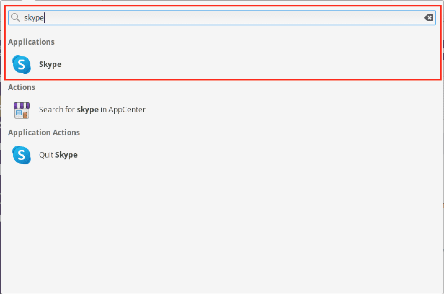The image size is (444, 294).
Task: Clear the search text with the backspace icon
Action: click(428, 18)
